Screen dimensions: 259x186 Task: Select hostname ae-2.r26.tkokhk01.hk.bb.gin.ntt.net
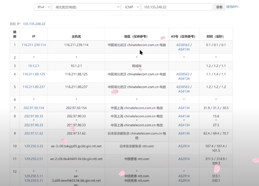76,159
